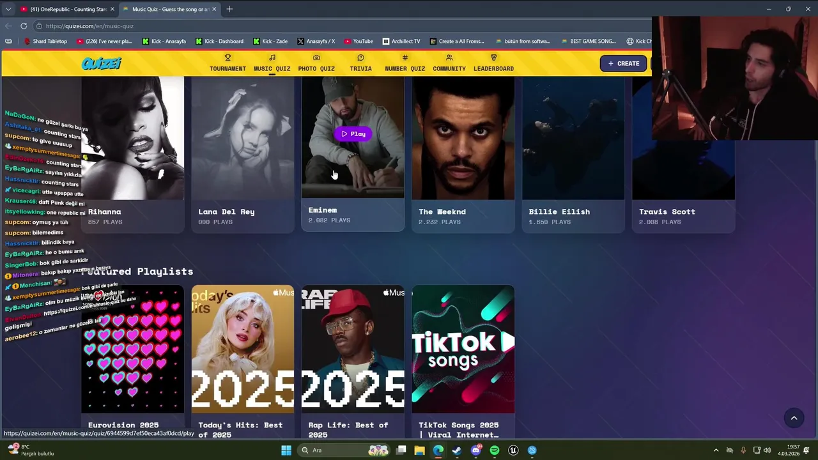Click the Create button
The height and width of the screenshot is (460, 818).
click(x=623, y=63)
